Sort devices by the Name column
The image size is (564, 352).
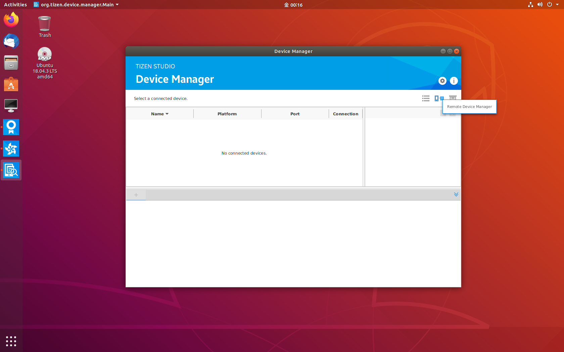coord(160,114)
